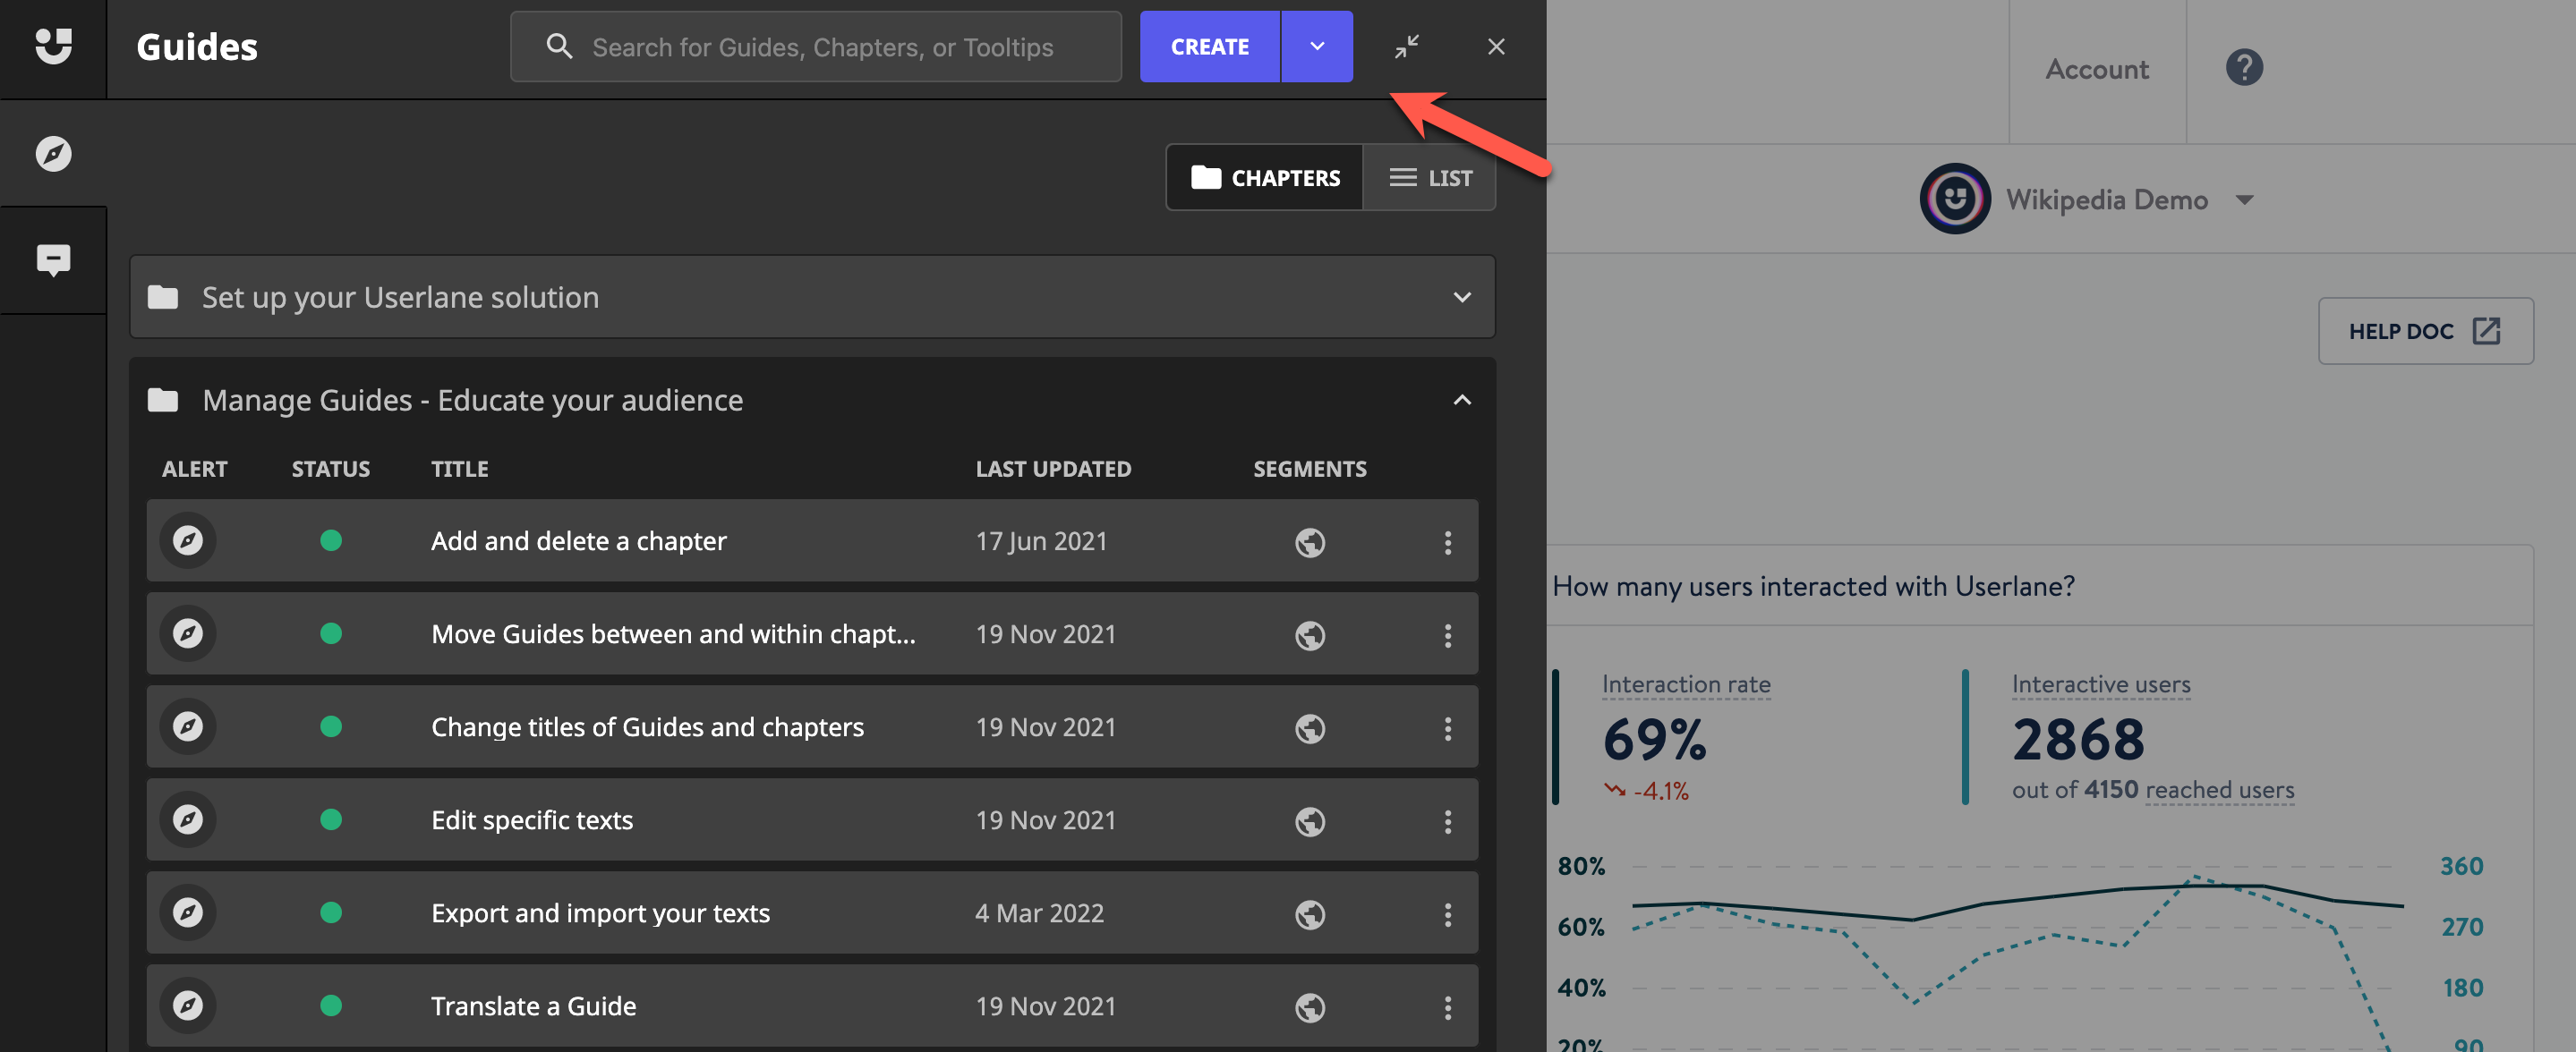Open the CREATE button dropdown arrow
The width and height of the screenshot is (2576, 1052).
point(1316,47)
